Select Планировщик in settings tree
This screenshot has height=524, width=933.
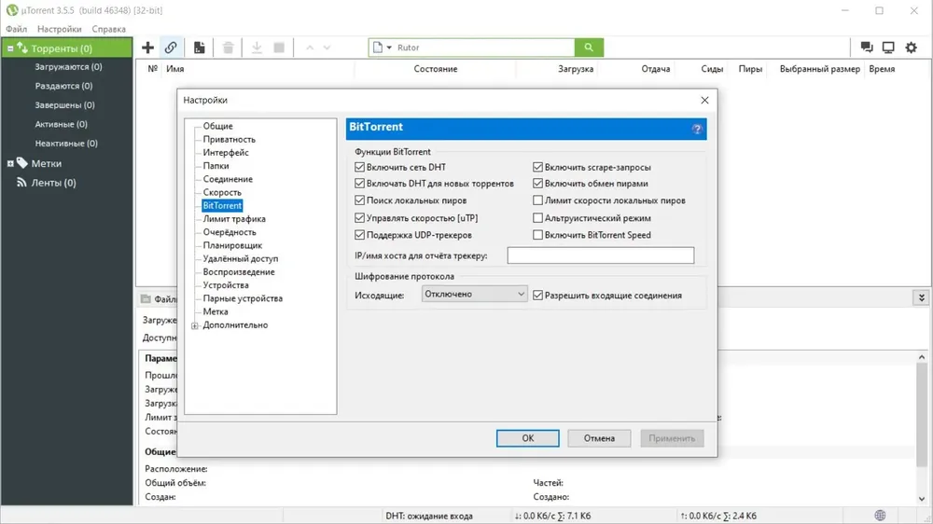tap(232, 245)
